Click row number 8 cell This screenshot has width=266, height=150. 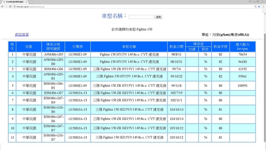coord(13,110)
